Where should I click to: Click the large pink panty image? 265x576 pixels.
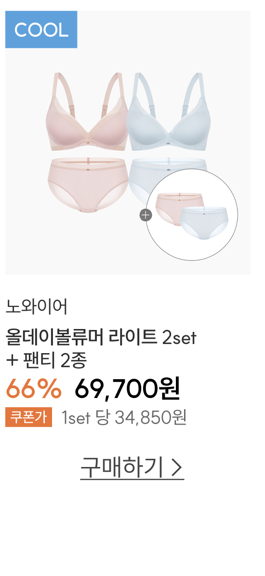[x=87, y=185]
